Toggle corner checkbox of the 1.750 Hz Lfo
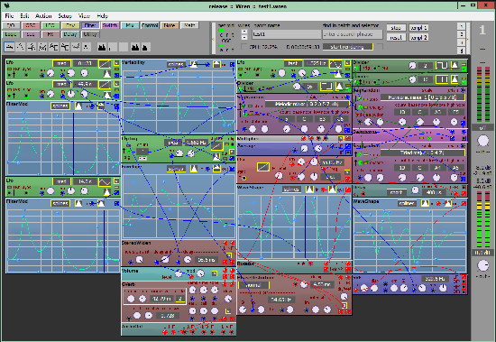Image resolution: width=496 pixels, height=342 pixels. [347, 63]
